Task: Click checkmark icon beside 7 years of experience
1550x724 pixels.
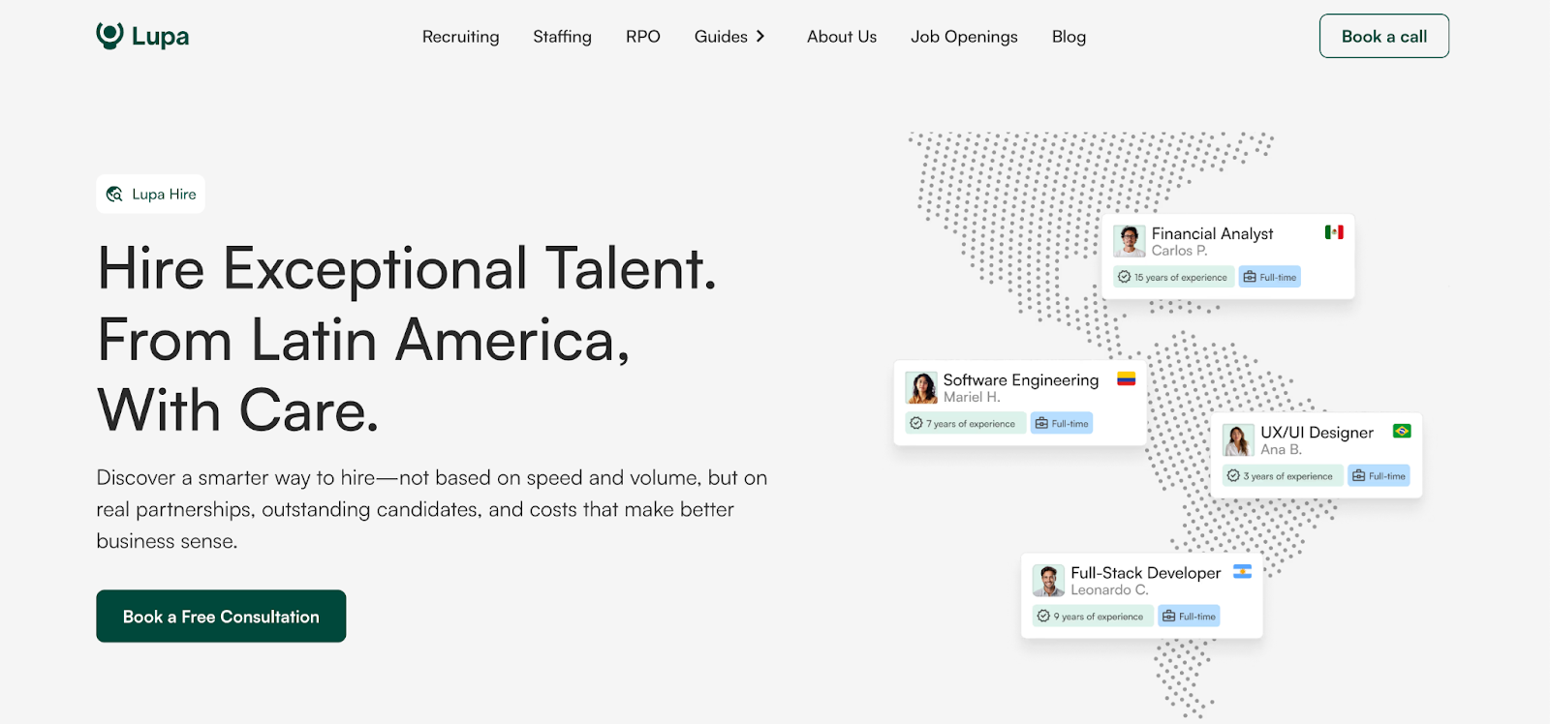Action: tap(916, 423)
